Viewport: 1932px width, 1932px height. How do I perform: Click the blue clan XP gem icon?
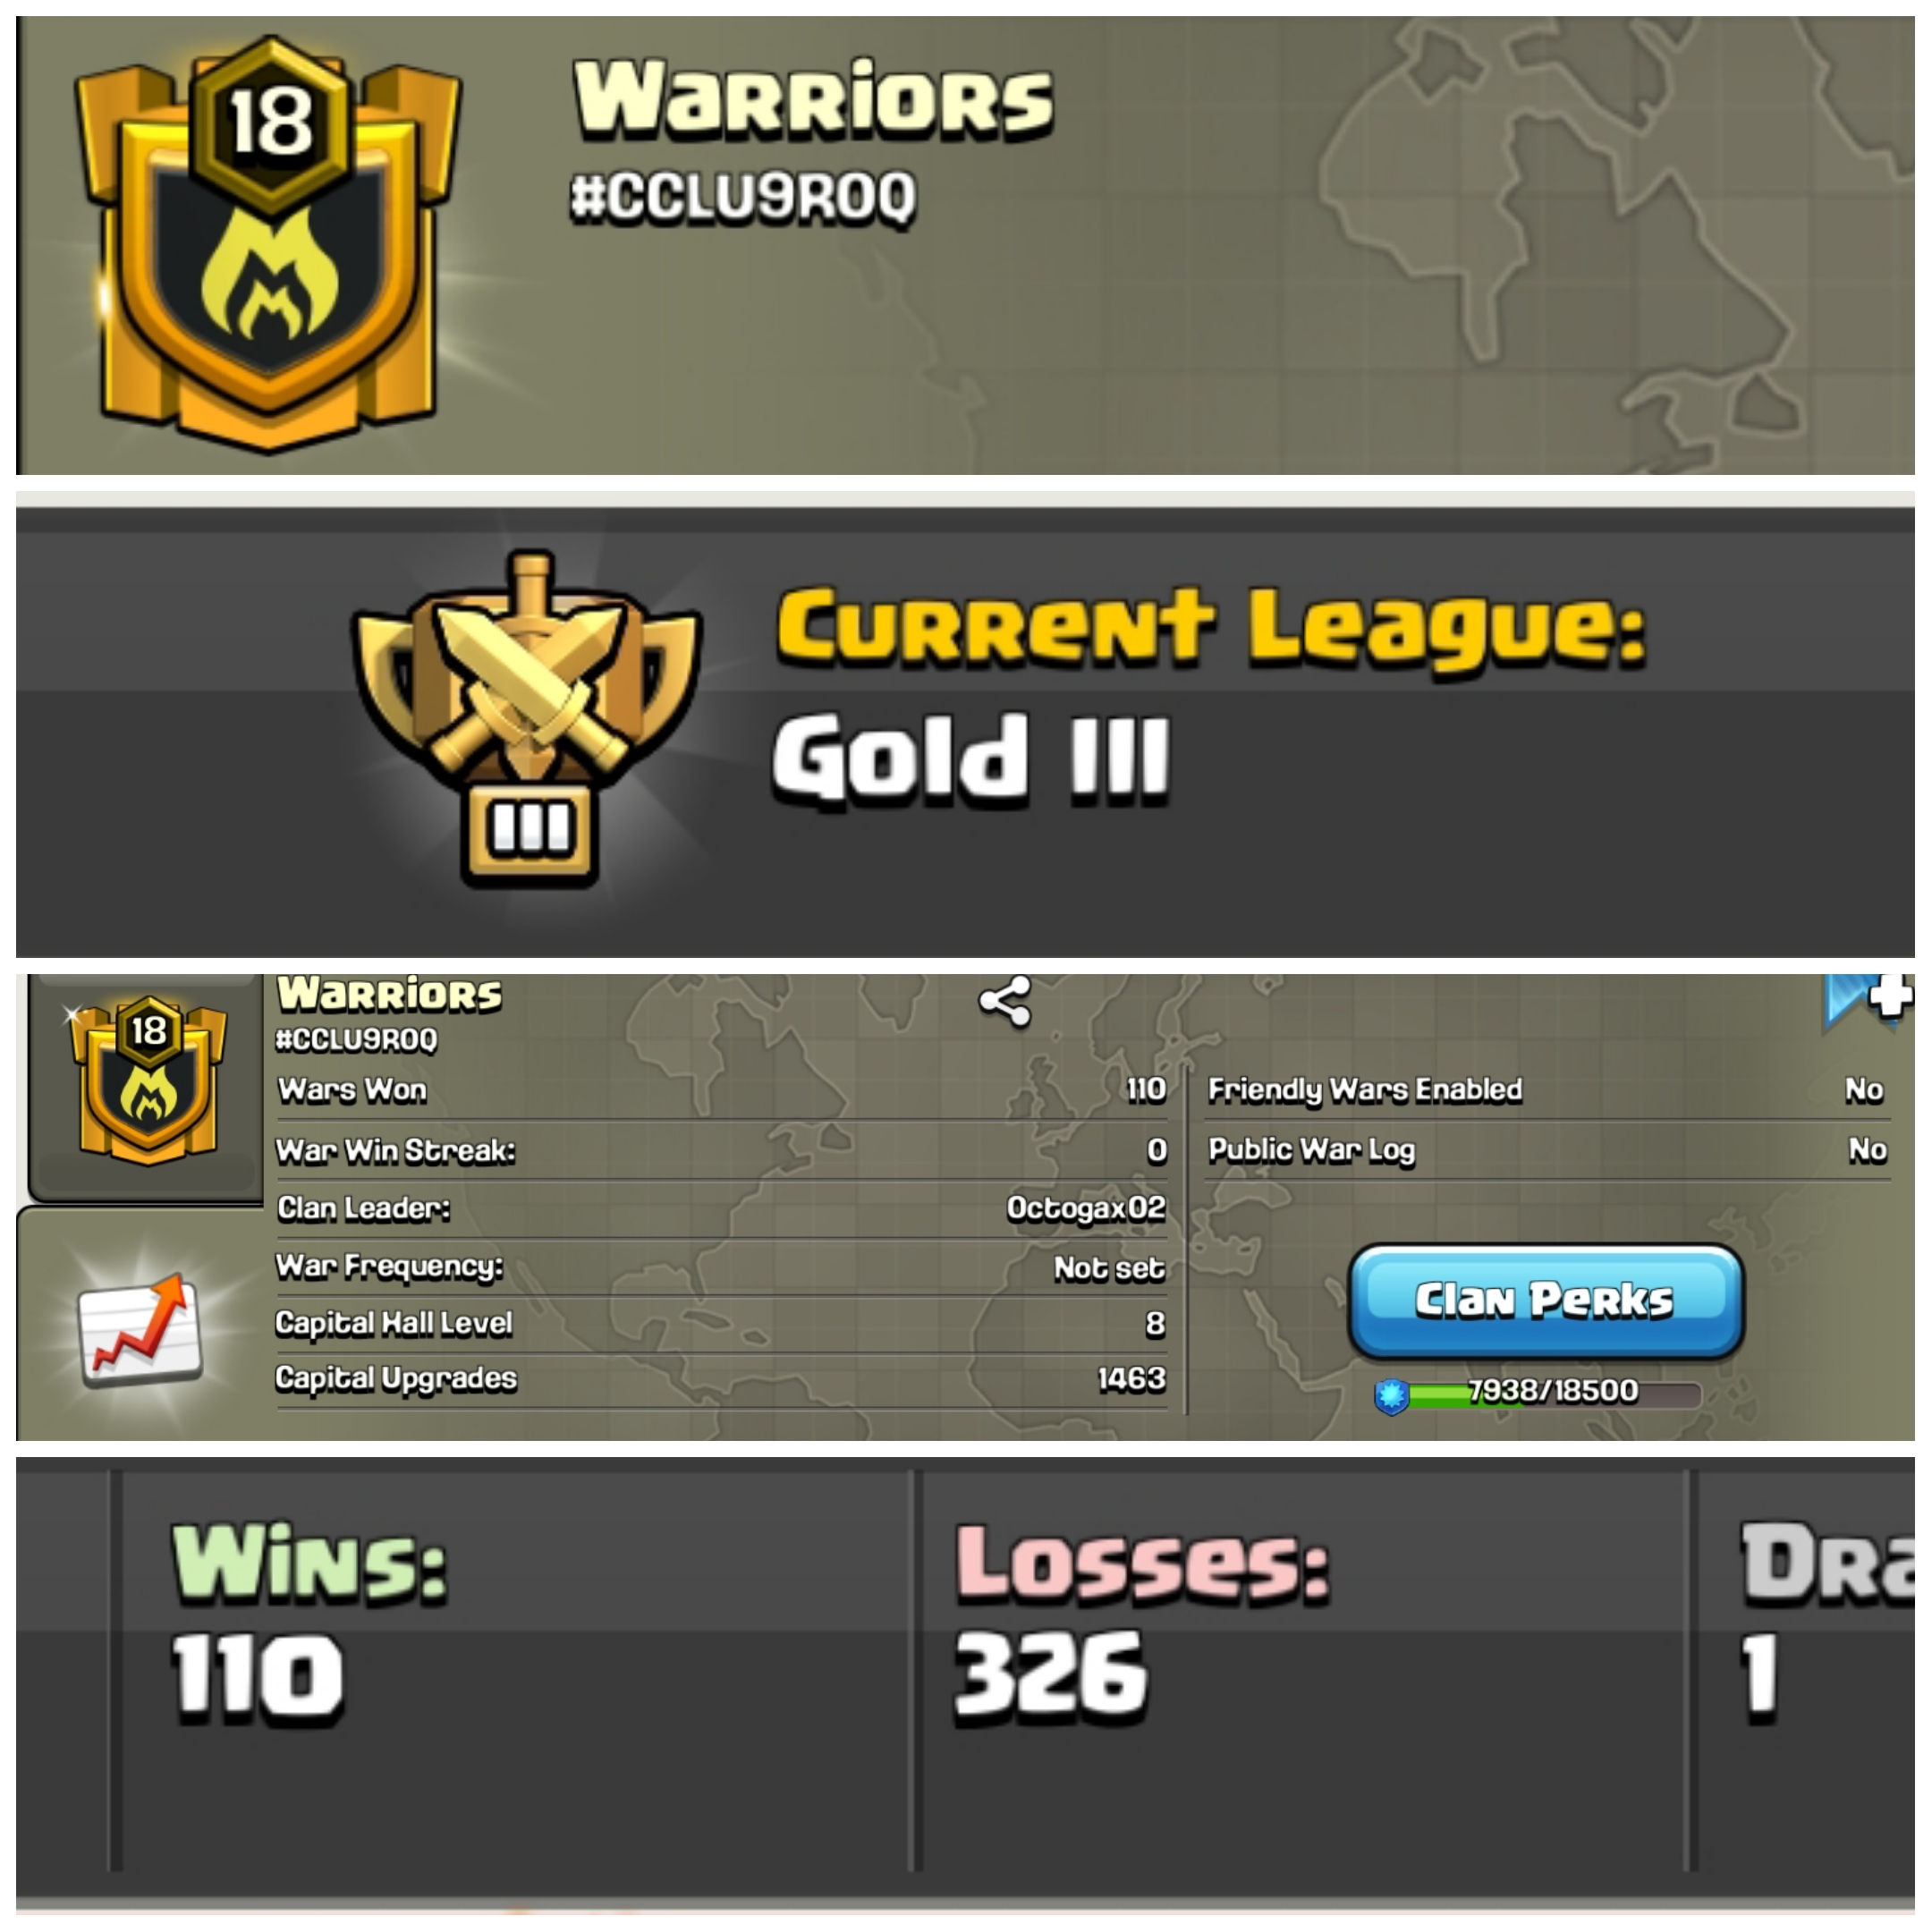coord(1391,1395)
